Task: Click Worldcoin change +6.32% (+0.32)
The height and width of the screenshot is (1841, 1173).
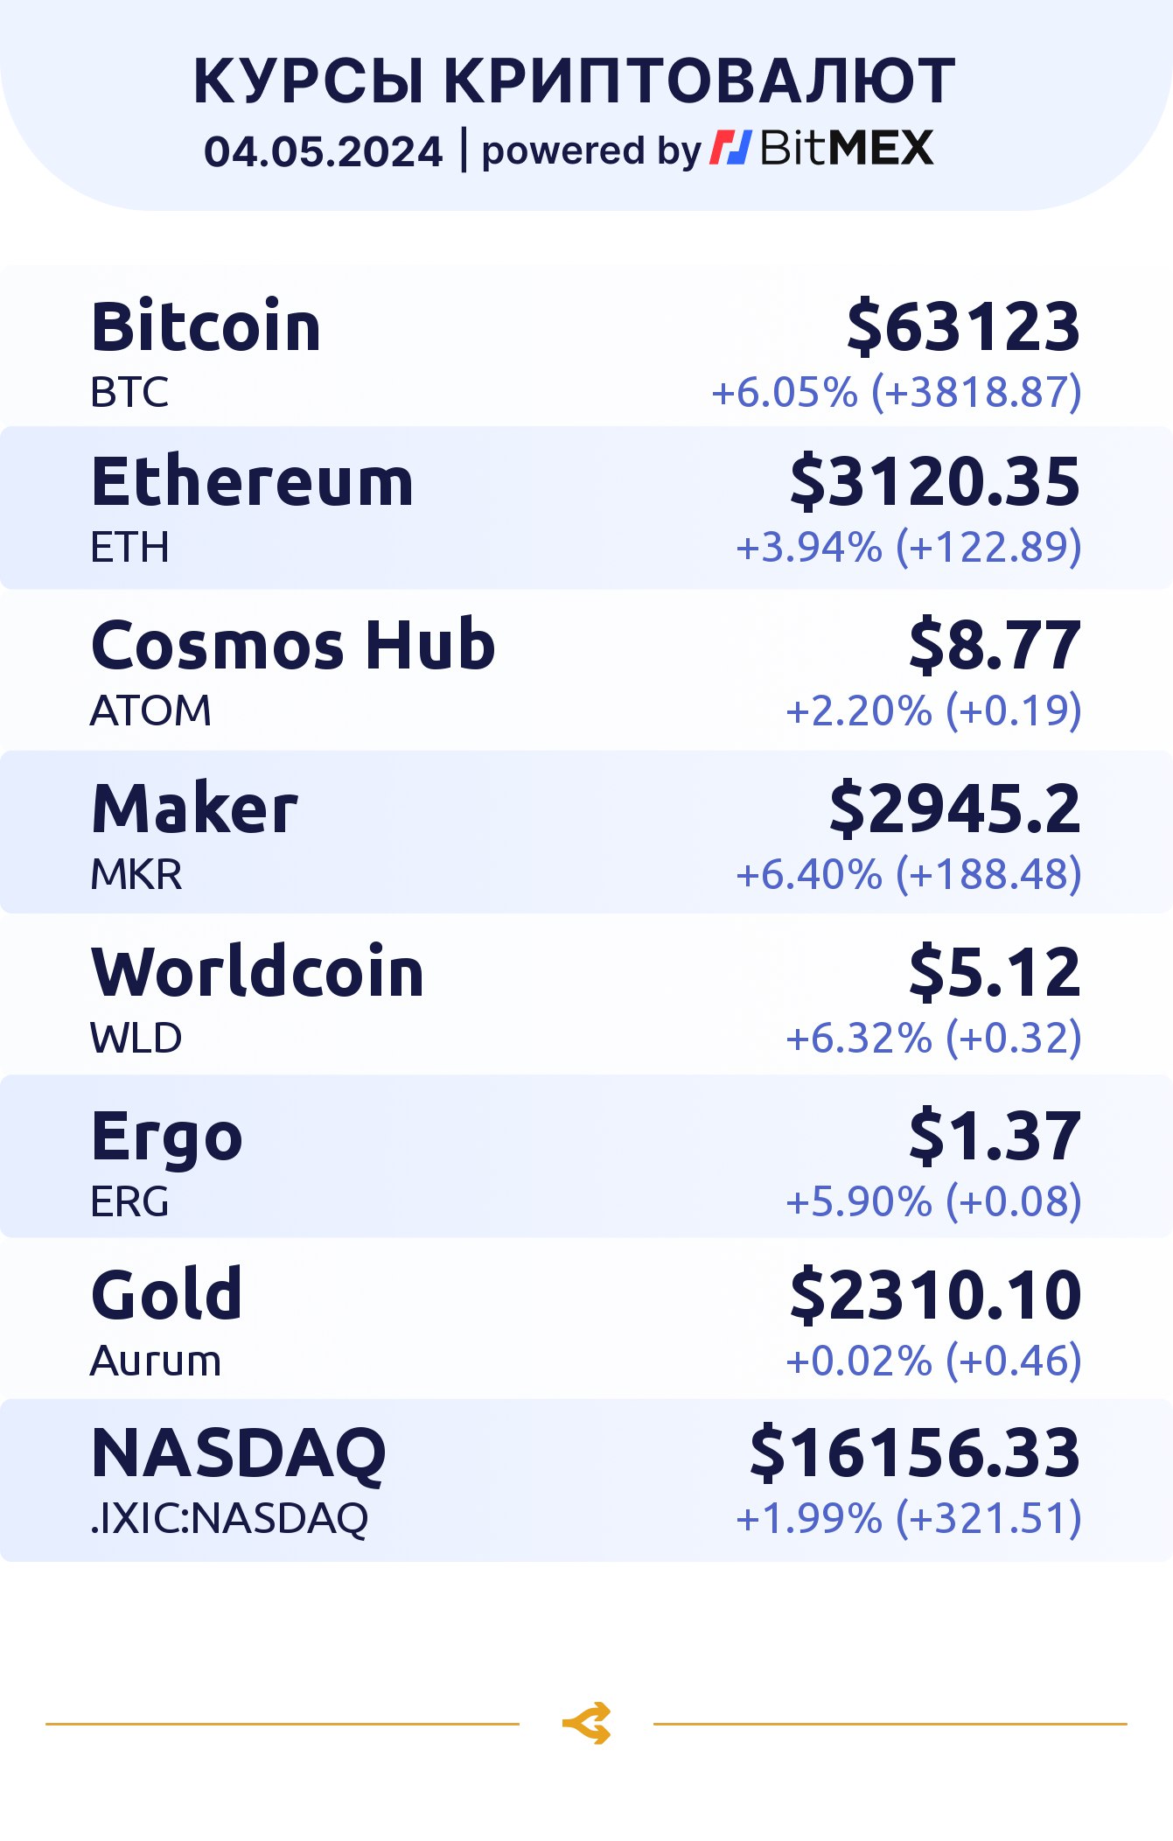Action: click(x=933, y=1038)
